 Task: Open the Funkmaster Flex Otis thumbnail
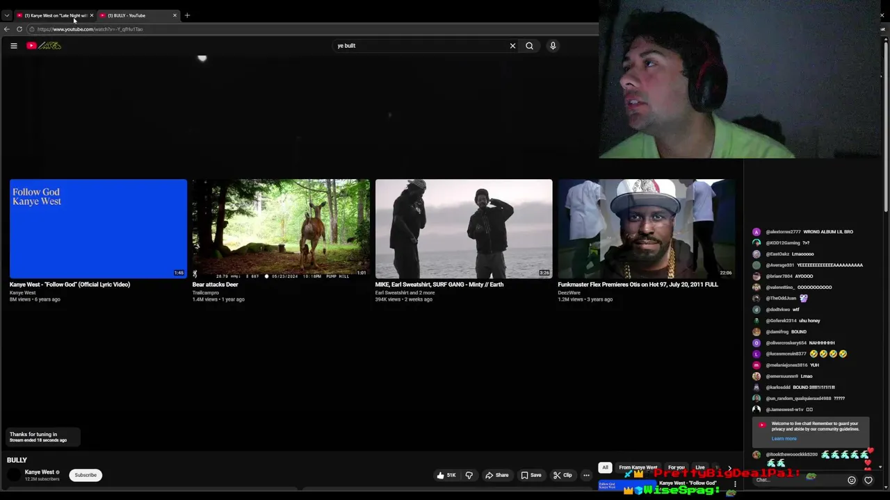click(647, 228)
